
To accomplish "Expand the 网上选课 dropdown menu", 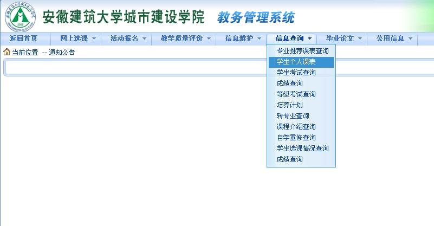I will pos(77,38).
